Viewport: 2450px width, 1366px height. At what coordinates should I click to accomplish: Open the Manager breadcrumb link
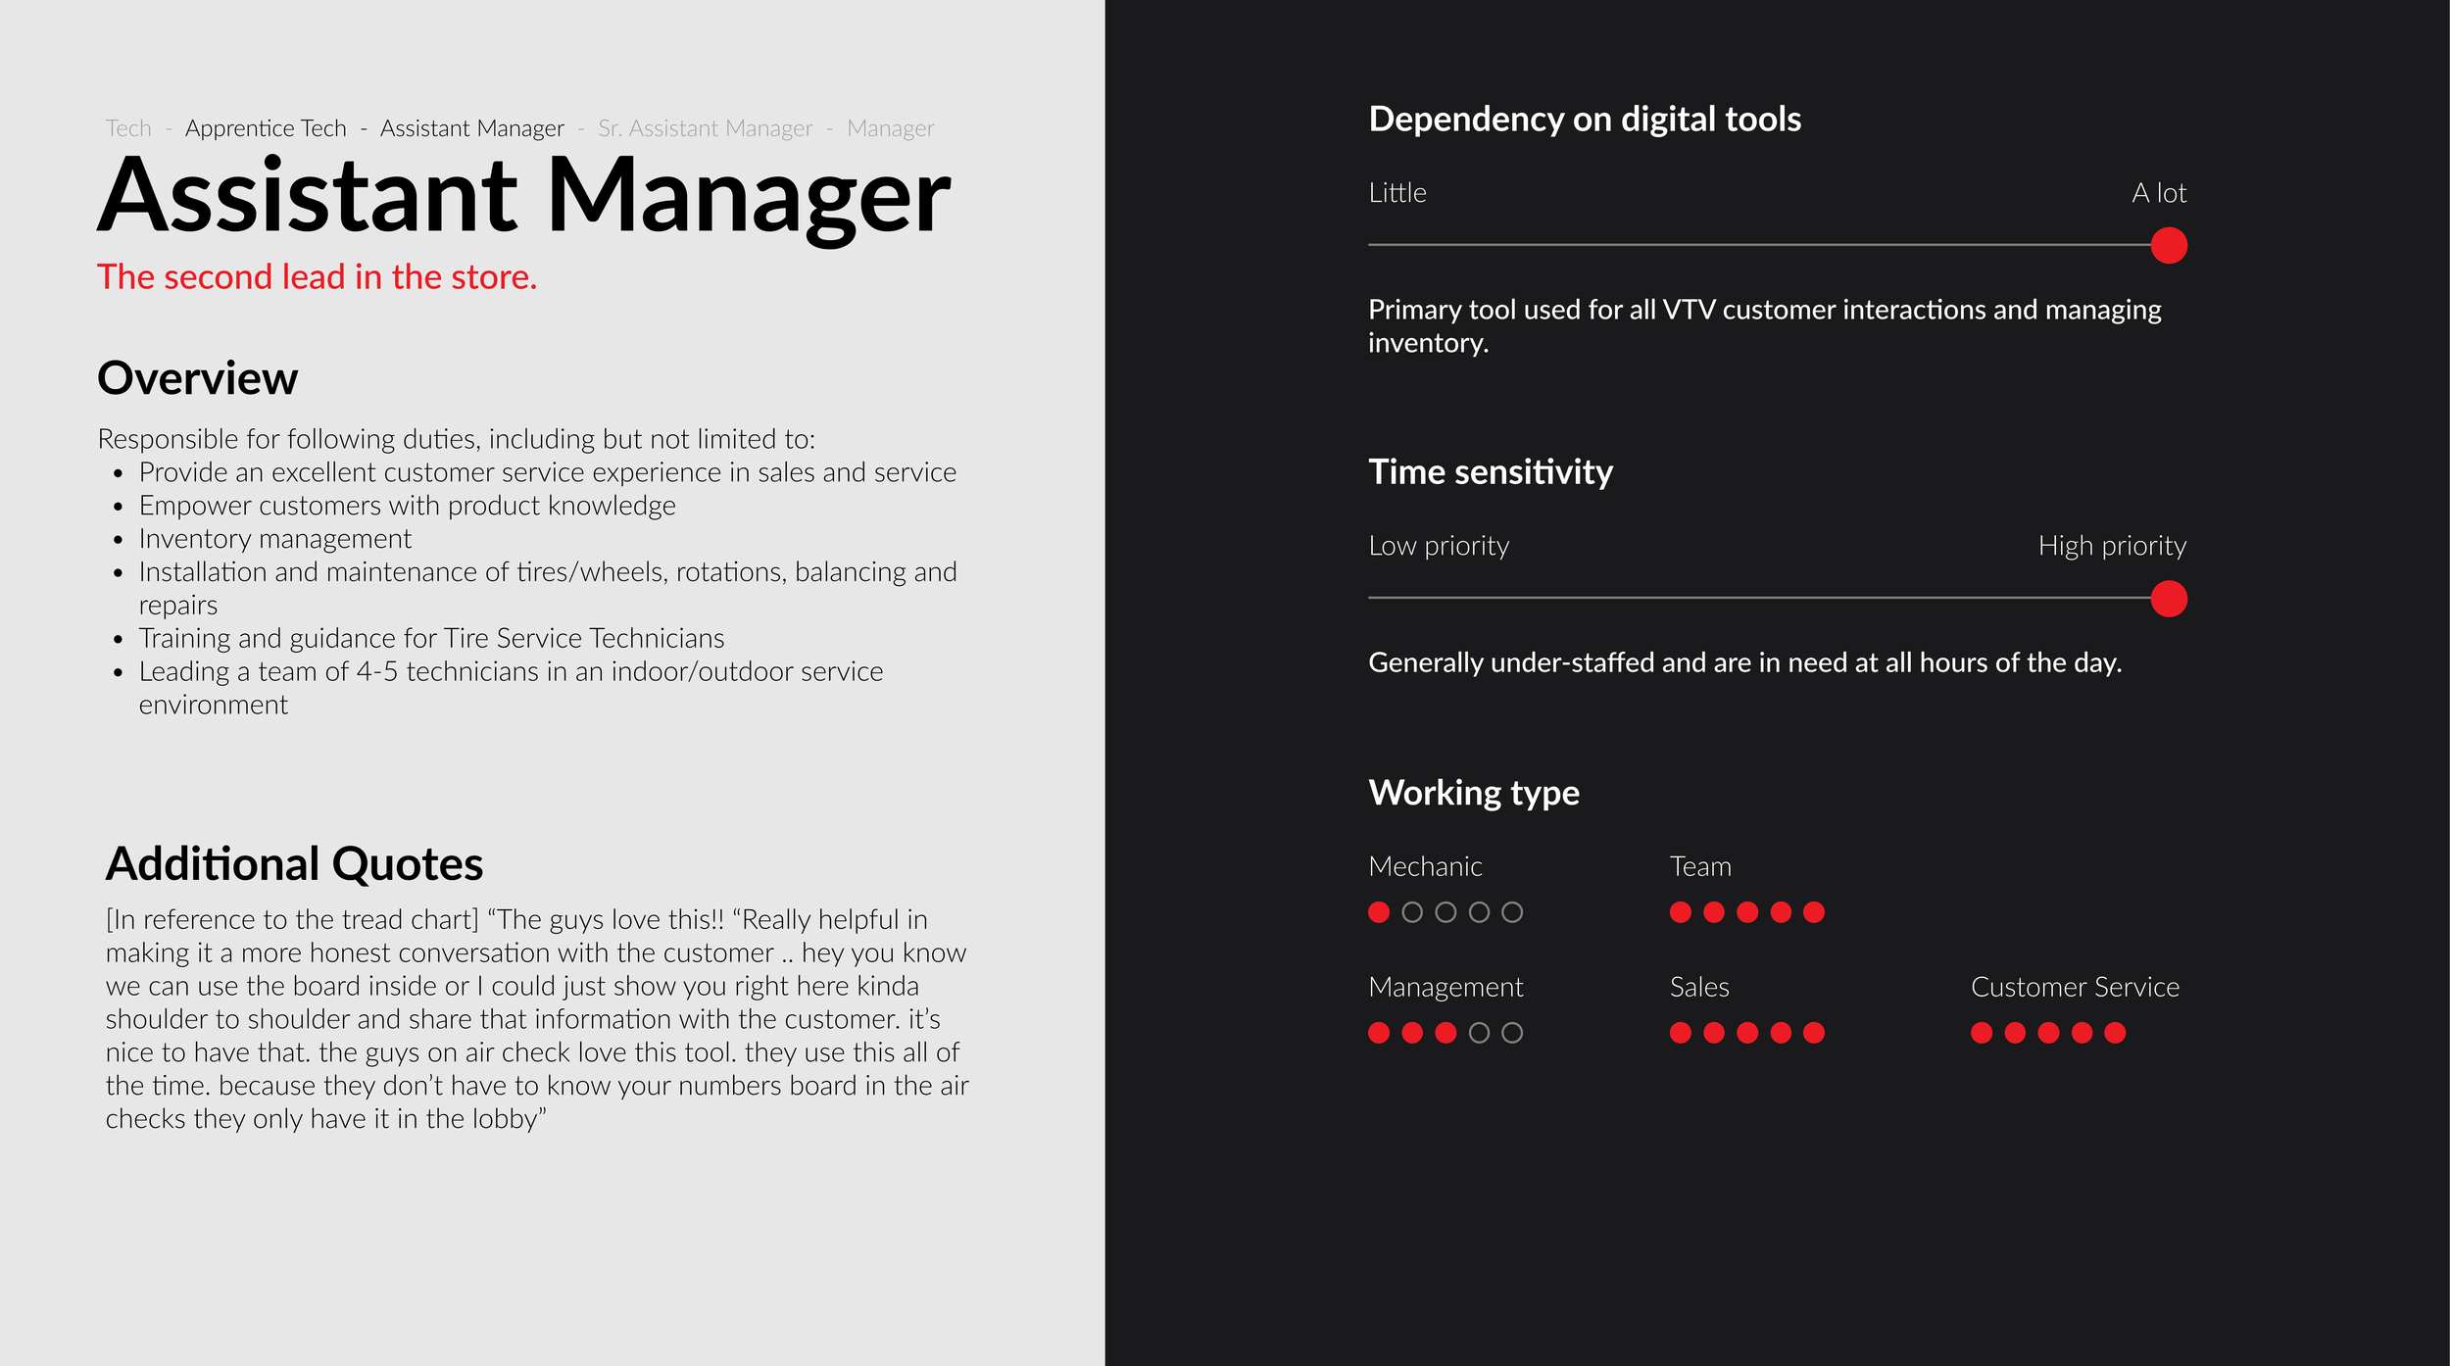[x=890, y=128]
